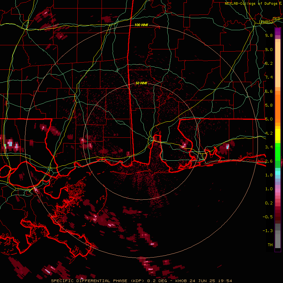Click the NEXLAB-College of DuPage credit text
This screenshot has width=283, height=283.
pyautogui.click(x=251, y=3)
